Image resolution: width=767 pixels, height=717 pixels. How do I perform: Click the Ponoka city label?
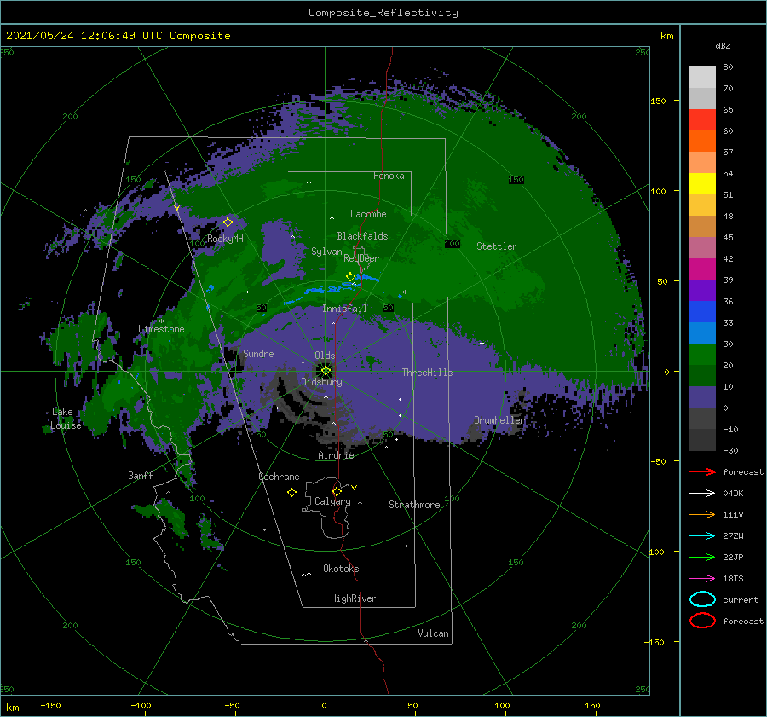tap(389, 176)
